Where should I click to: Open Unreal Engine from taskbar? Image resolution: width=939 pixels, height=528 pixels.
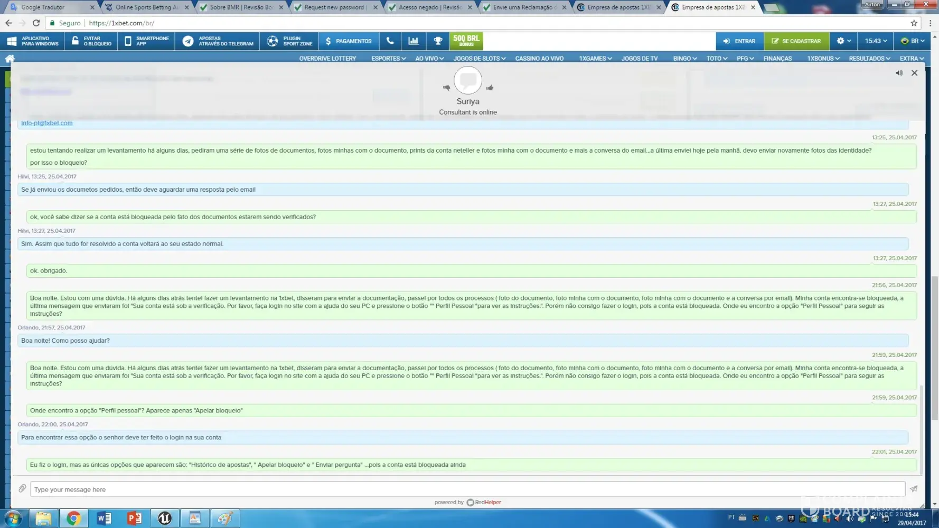tap(165, 518)
